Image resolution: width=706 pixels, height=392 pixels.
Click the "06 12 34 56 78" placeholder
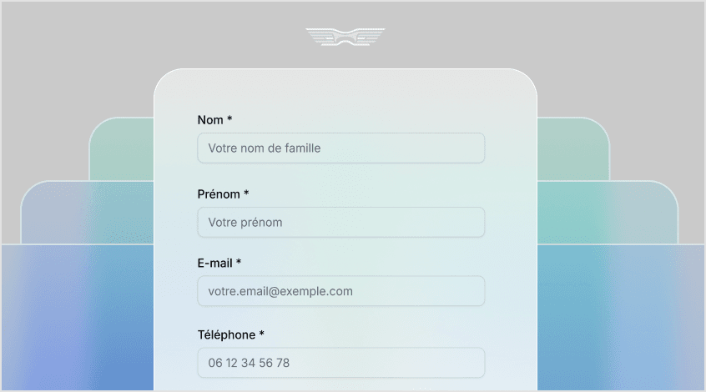click(x=249, y=363)
